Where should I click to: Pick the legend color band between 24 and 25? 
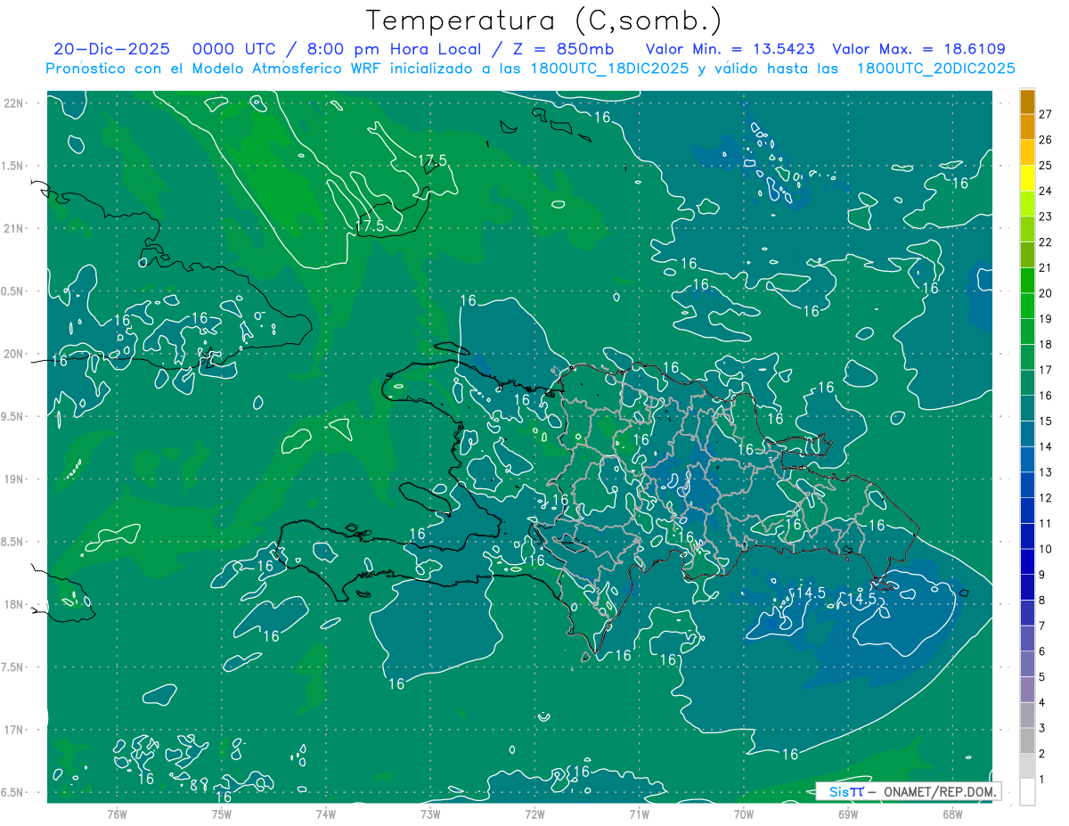click(x=1027, y=178)
